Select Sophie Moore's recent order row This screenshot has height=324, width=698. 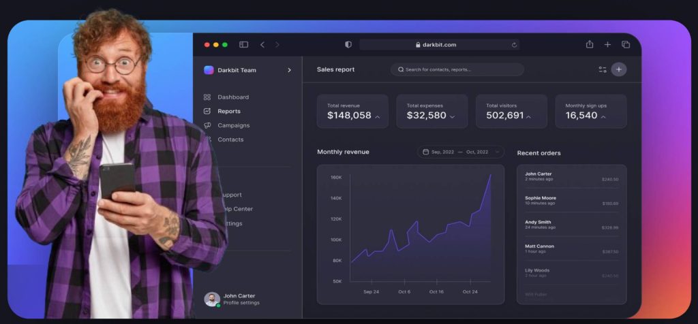coord(571,200)
